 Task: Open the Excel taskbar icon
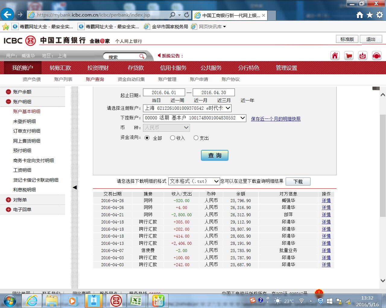(136, 301)
